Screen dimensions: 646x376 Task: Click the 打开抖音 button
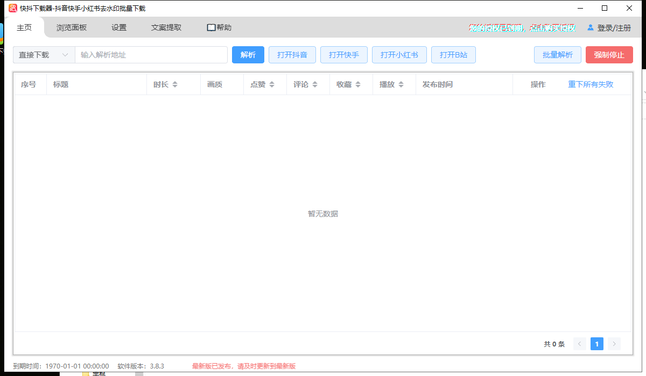pyautogui.click(x=292, y=55)
